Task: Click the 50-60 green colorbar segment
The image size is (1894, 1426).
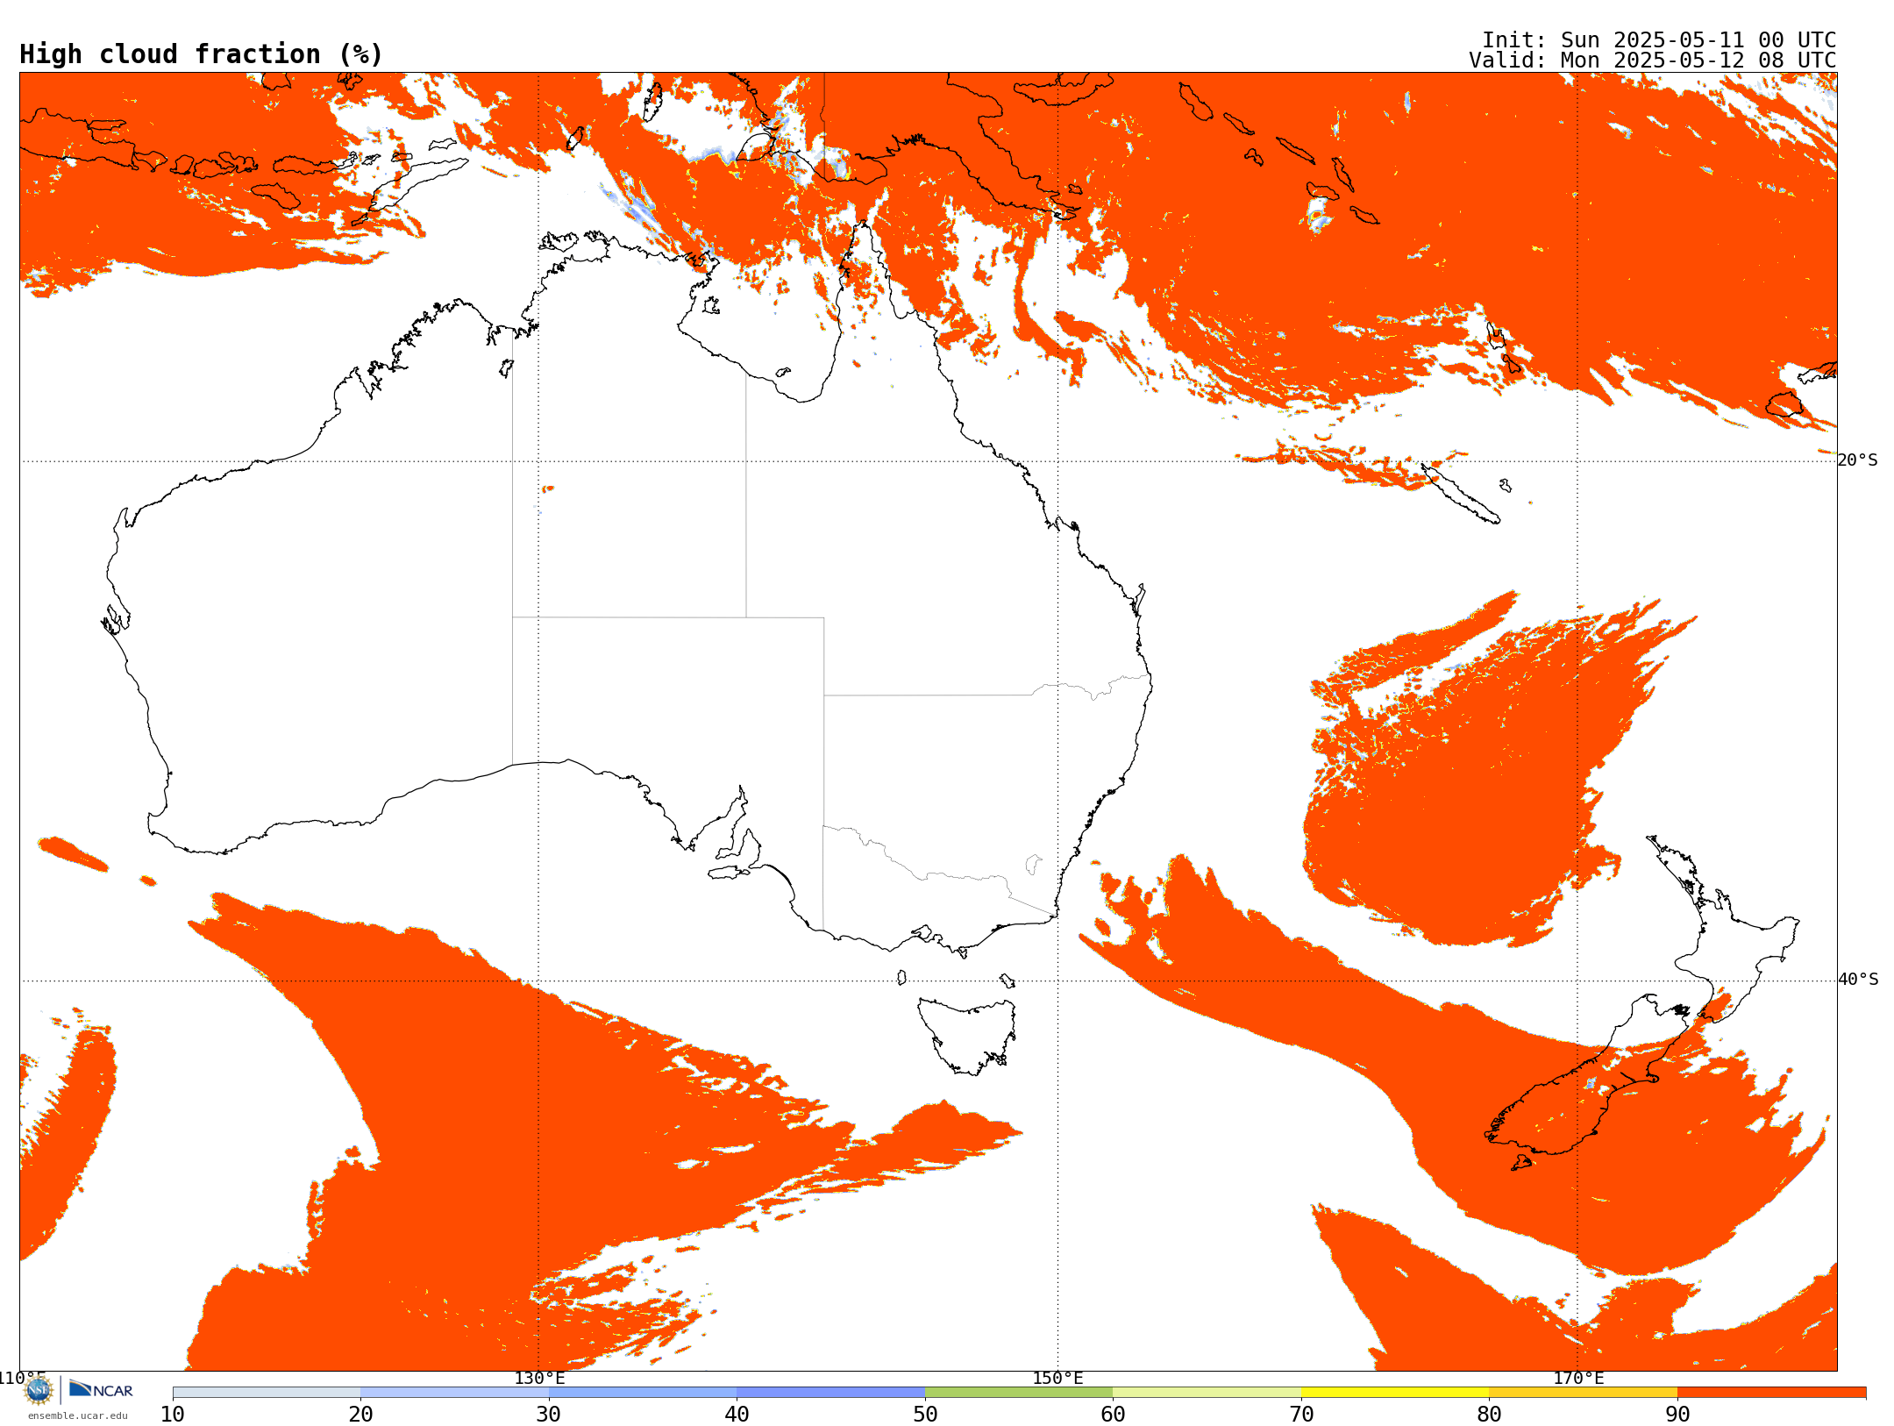Action: 1019,1393
